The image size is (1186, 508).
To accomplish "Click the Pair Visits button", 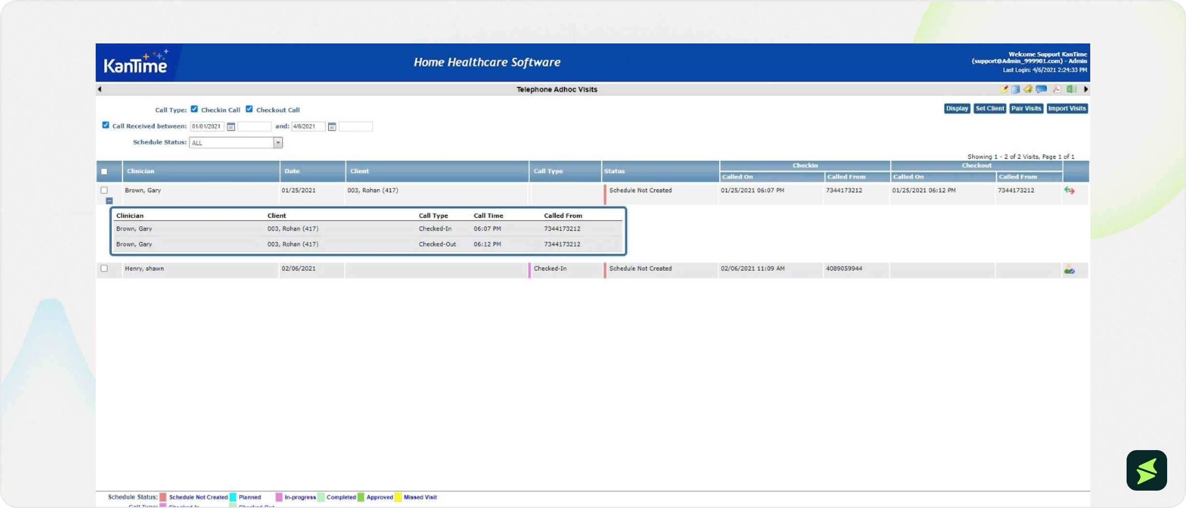I will point(1026,109).
